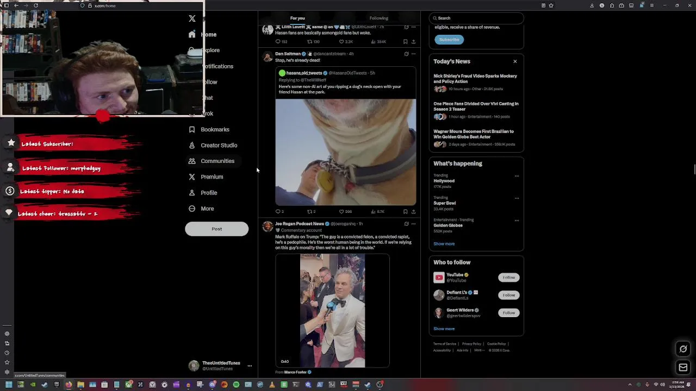Open Communities in the sidebar
Screen dimensions: 696x391
click(x=212, y=161)
